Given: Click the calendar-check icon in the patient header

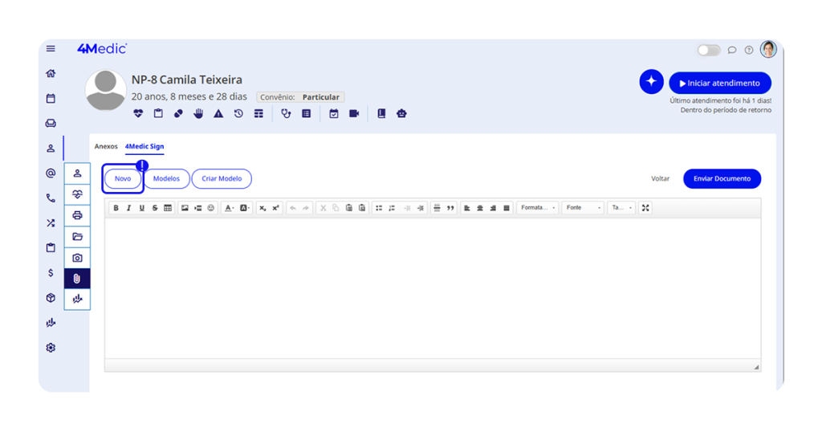Looking at the screenshot, I should (x=333, y=113).
